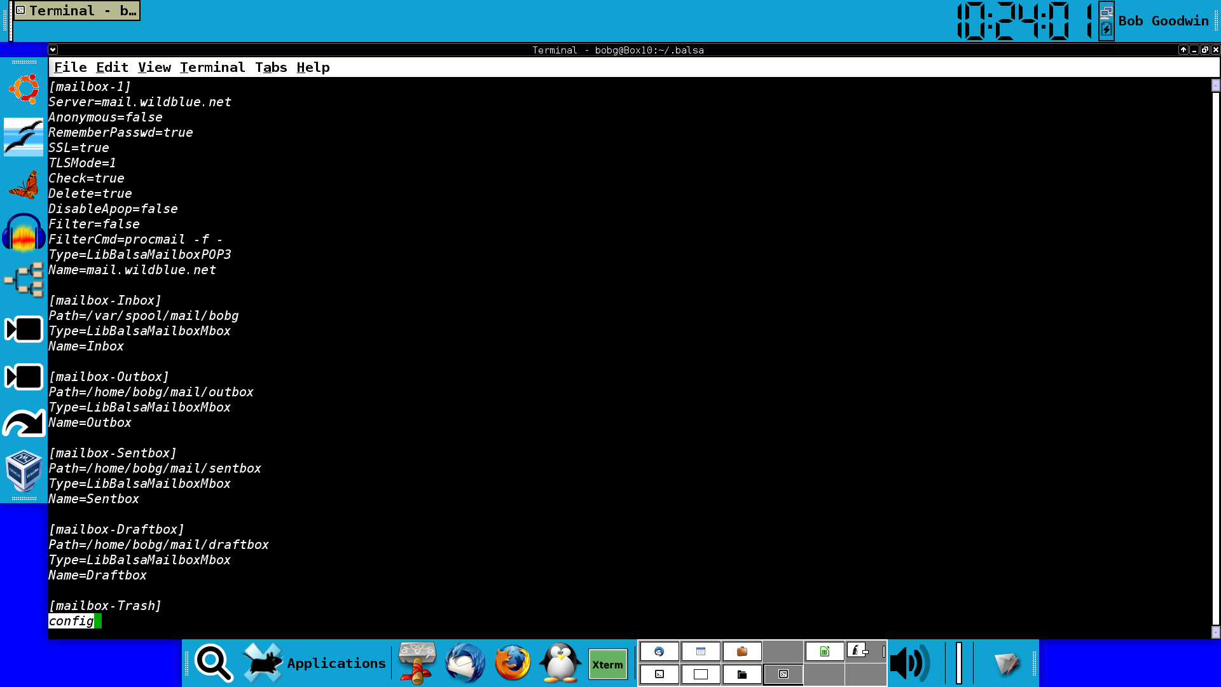The width and height of the screenshot is (1221, 687).
Task: Click the Terminal taskbar button at top
Action: click(x=76, y=11)
